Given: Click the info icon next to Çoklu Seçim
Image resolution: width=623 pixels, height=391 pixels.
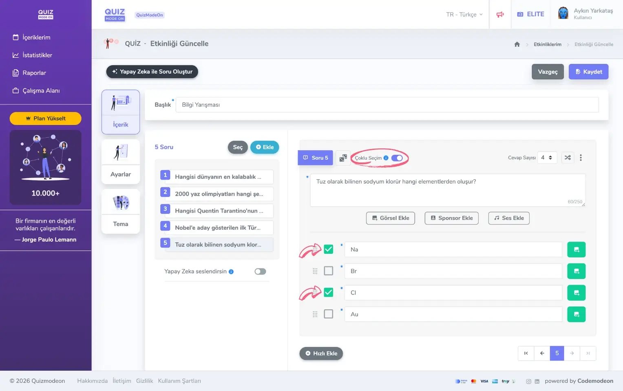Looking at the screenshot, I should pyautogui.click(x=386, y=158).
